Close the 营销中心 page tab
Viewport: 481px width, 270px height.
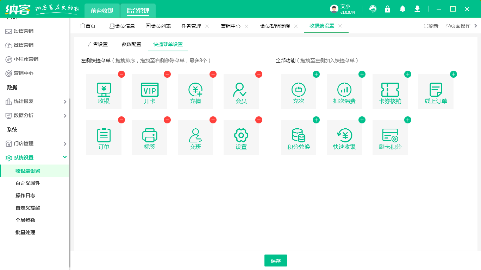247,25
